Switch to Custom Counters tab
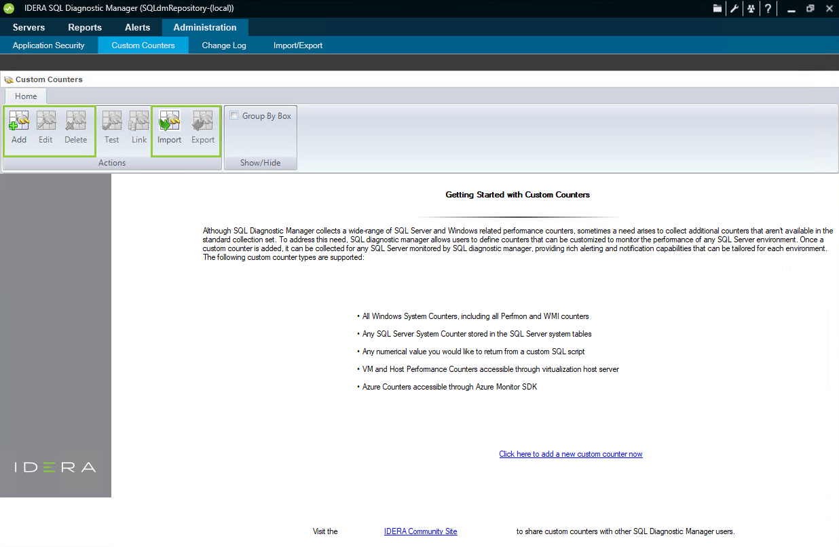The width and height of the screenshot is (839, 547). (143, 45)
